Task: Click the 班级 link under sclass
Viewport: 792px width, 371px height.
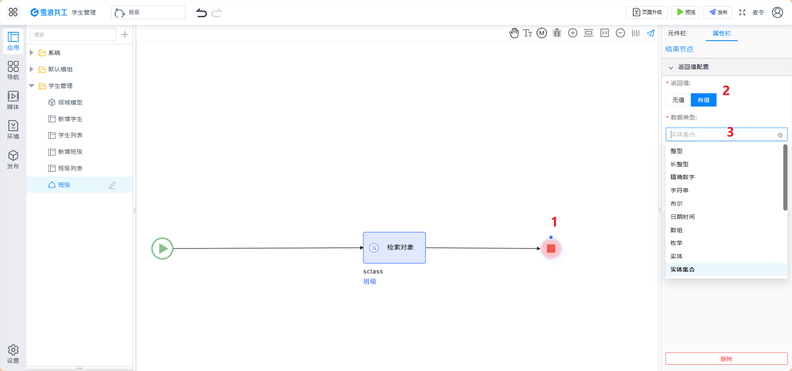Action: click(x=370, y=281)
